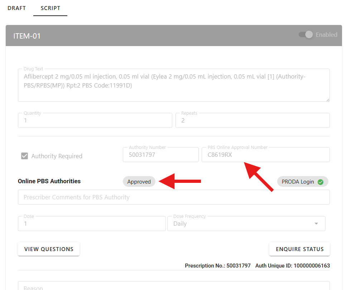
Task: Select the Repeats input field
Action: pyautogui.click(x=252, y=120)
